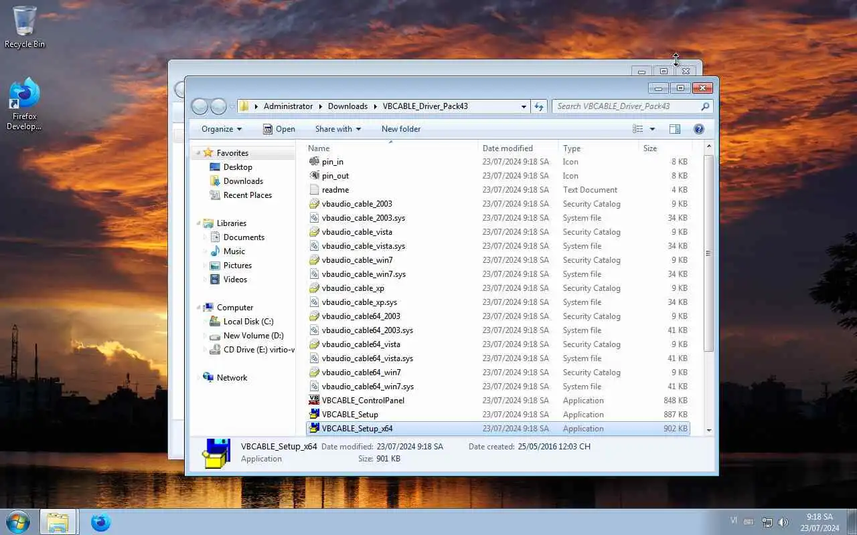Select the VBCABLE_Setup application file
The image size is (857, 535).
click(x=497, y=415)
